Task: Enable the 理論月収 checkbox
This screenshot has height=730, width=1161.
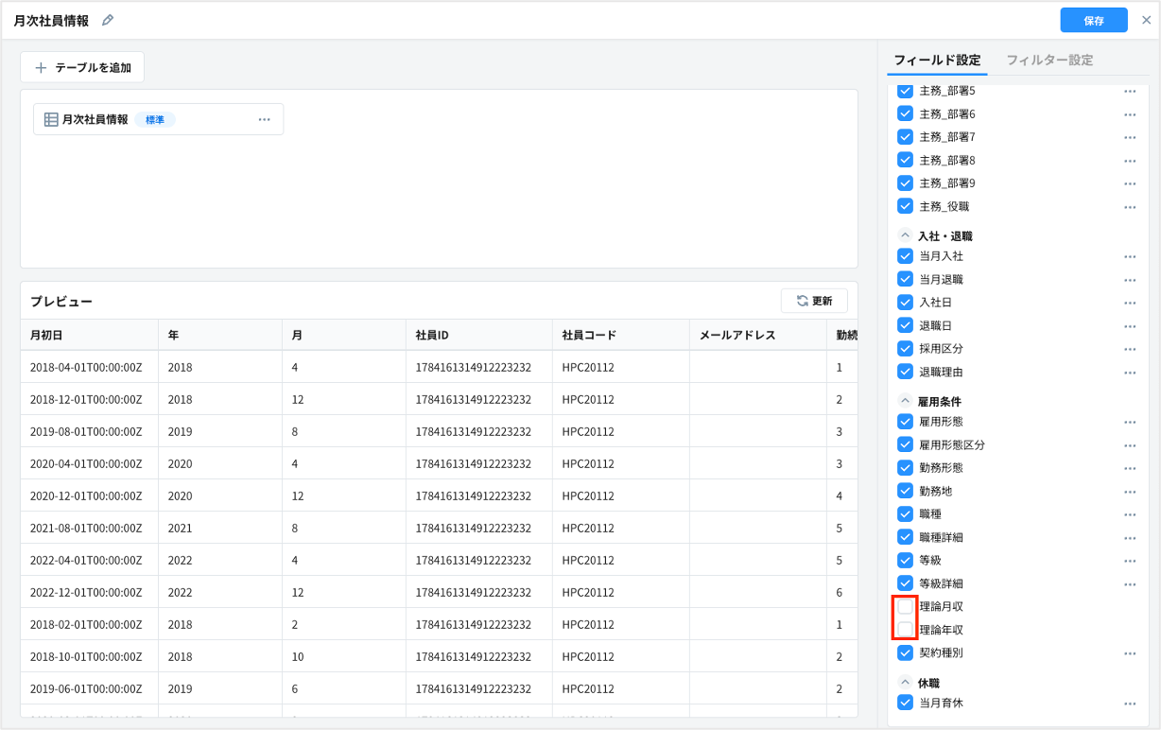Action: pos(905,607)
